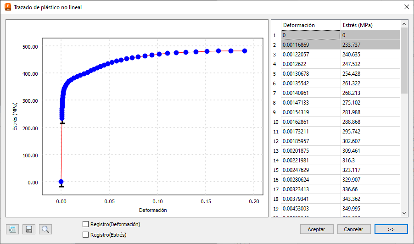This screenshot has height=244, width=414.
Task: Select cell 0.00221981
Action: [311, 161]
